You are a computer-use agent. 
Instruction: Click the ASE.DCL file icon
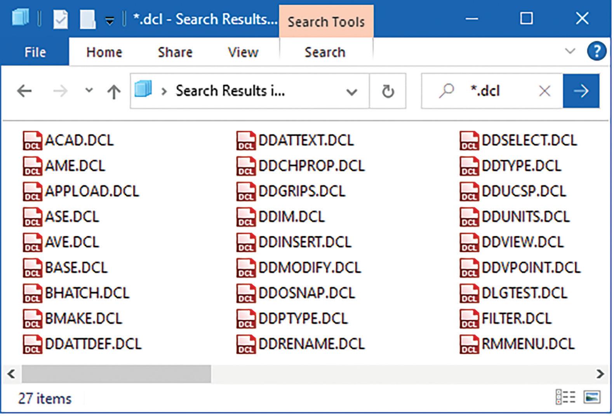click(33, 217)
